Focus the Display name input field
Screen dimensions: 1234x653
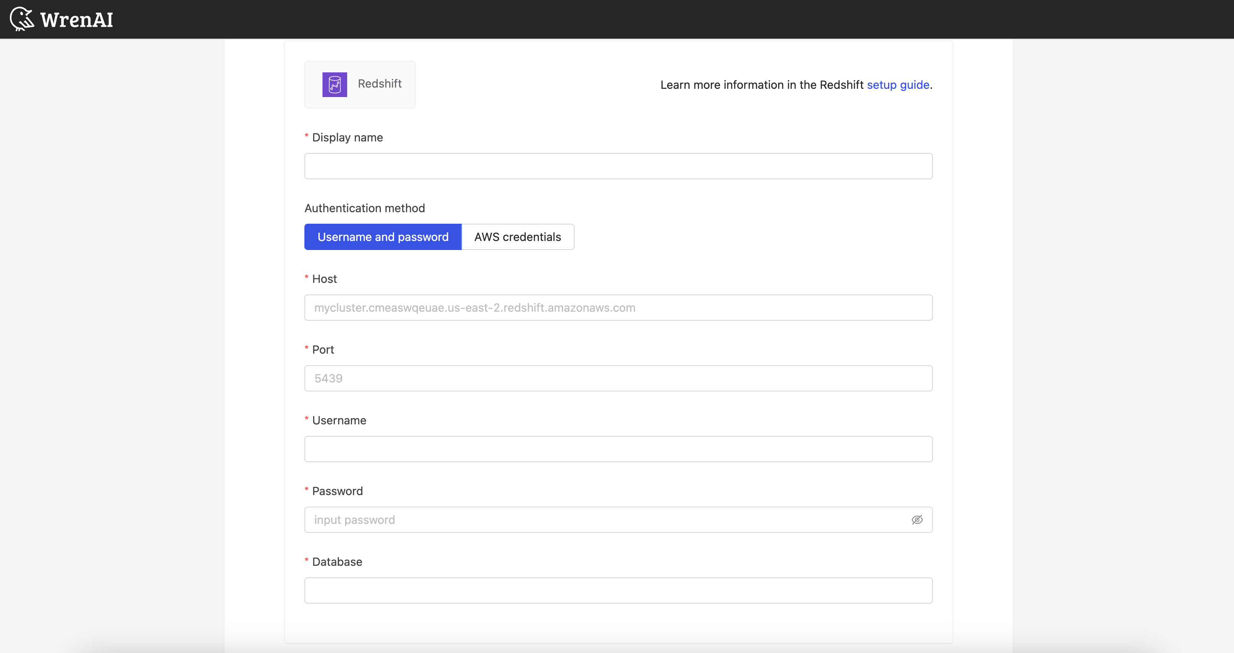618,166
